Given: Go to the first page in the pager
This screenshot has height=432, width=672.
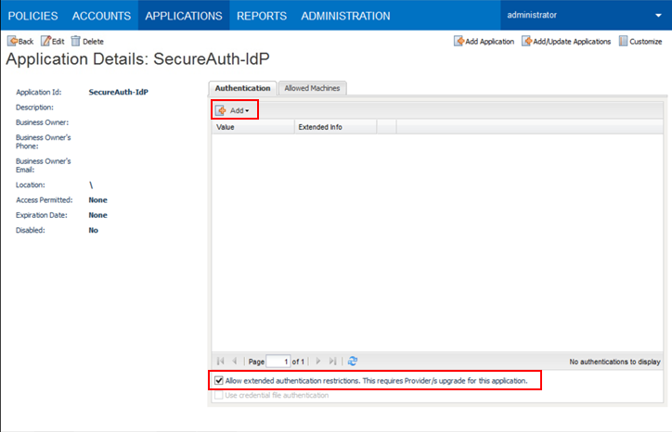Looking at the screenshot, I should (220, 361).
